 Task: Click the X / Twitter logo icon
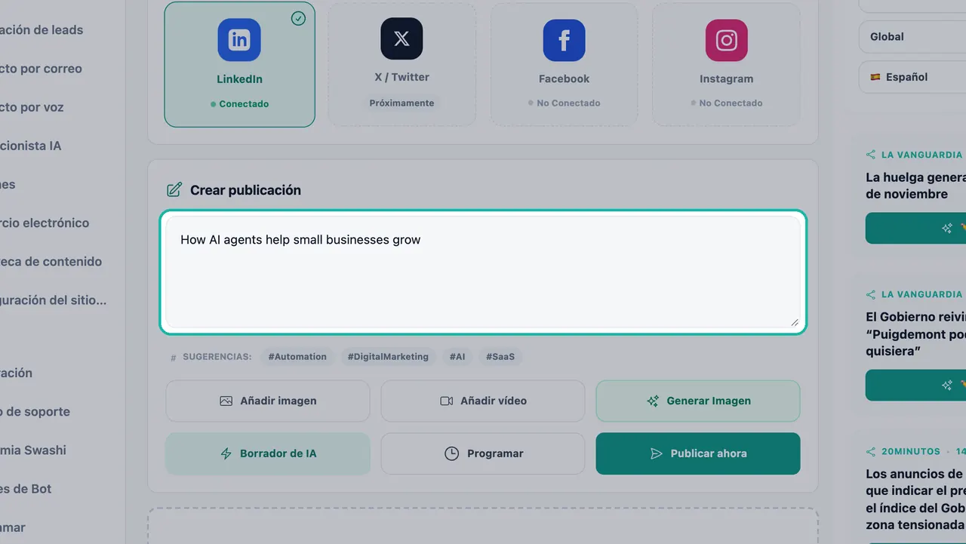[x=401, y=38]
